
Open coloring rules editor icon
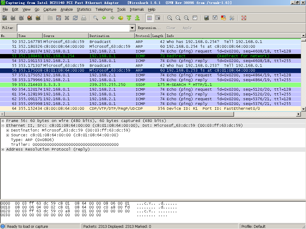pos(224,18)
